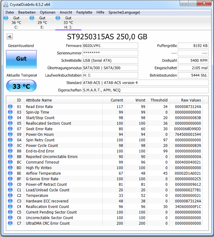
Task: Click the status icon for Power-On Hours
Action: [x=10, y=134]
